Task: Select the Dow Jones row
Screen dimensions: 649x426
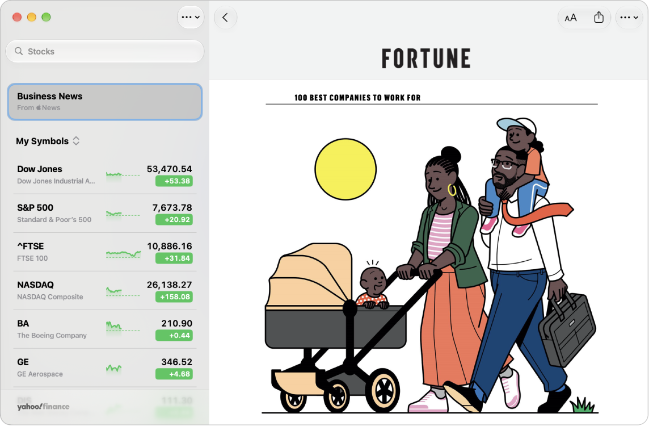Action: click(105, 174)
